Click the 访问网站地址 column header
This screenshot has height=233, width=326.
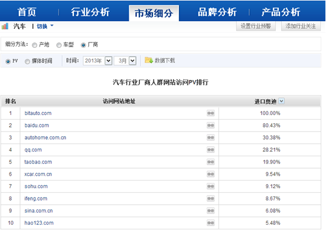click(119, 101)
